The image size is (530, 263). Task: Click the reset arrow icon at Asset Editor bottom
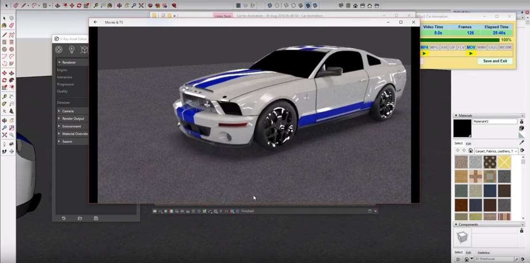pyautogui.click(x=63, y=218)
